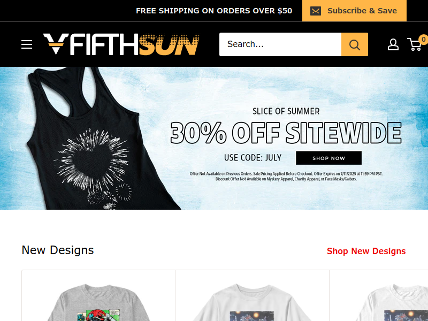Click the Shop Now banner button

coord(328,158)
